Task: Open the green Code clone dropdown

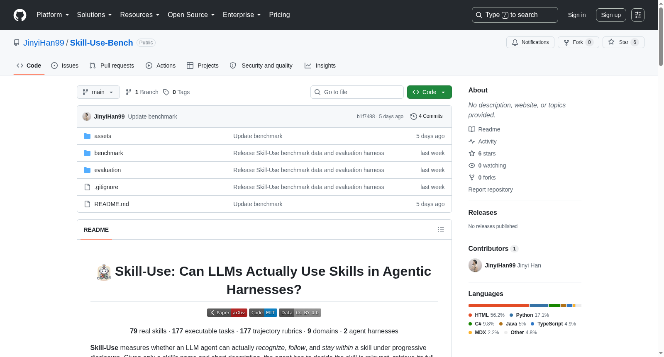Action: (x=430, y=92)
